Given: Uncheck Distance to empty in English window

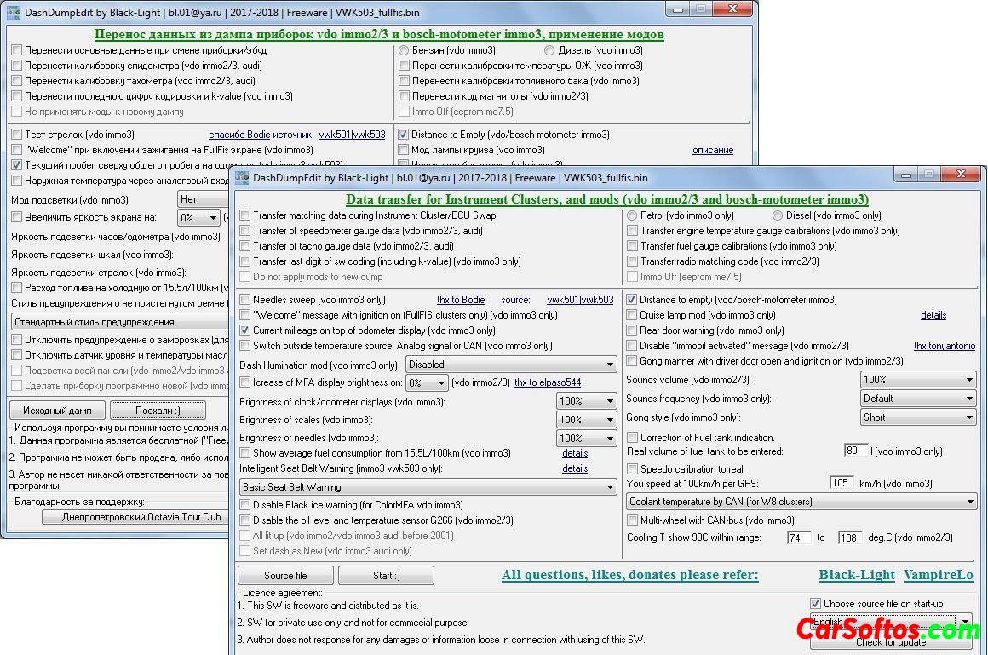Looking at the screenshot, I should 632,300.
